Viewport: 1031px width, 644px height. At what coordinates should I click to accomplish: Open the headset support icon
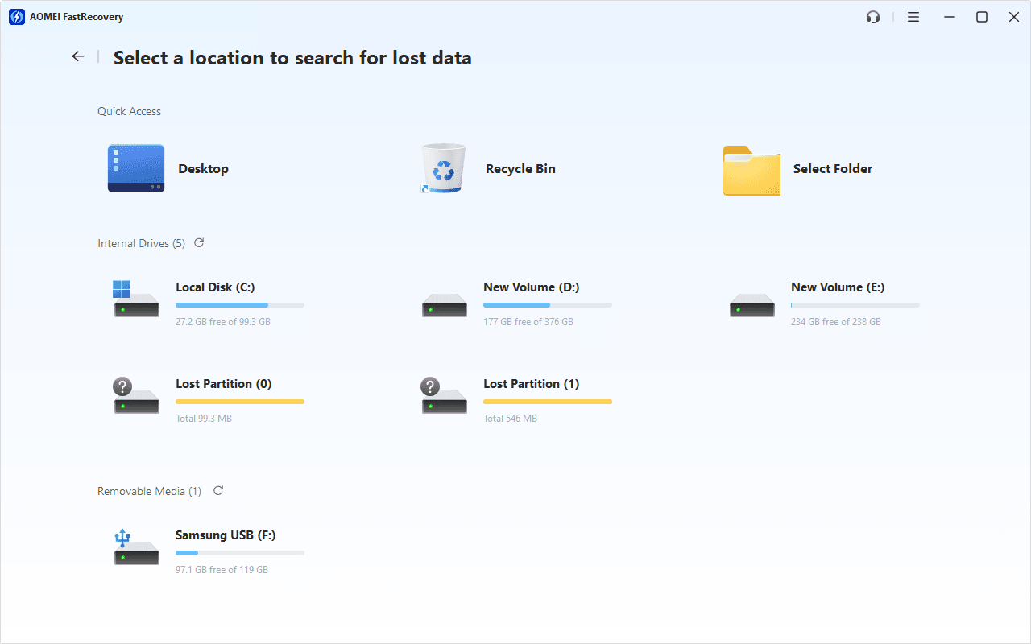point(873,17)
